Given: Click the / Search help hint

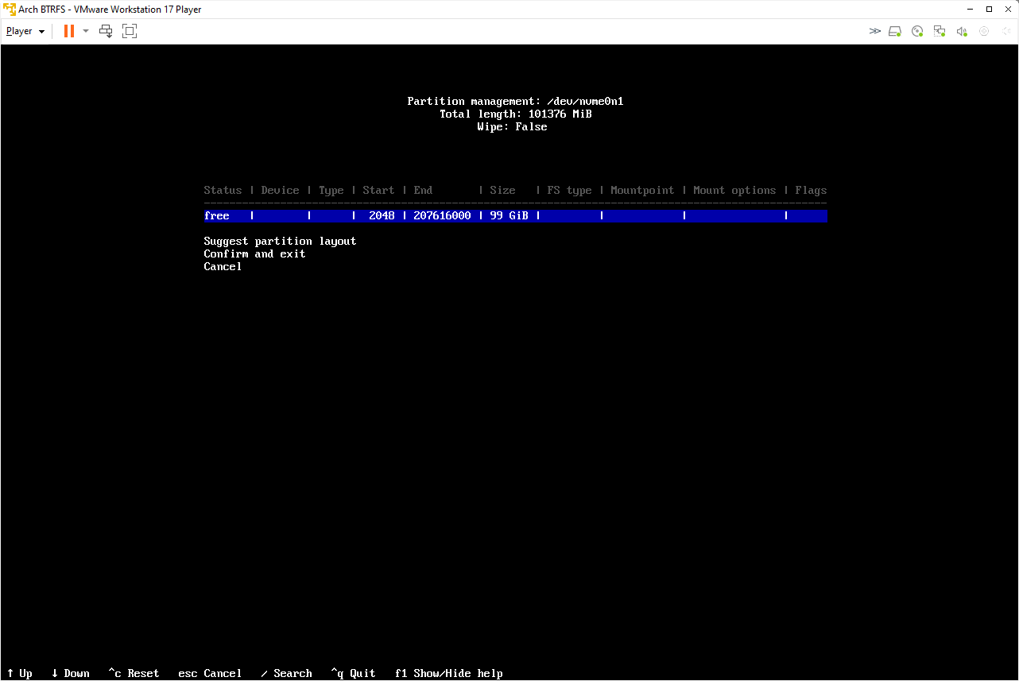Looking at the screenshot, I should pos(286,673).
